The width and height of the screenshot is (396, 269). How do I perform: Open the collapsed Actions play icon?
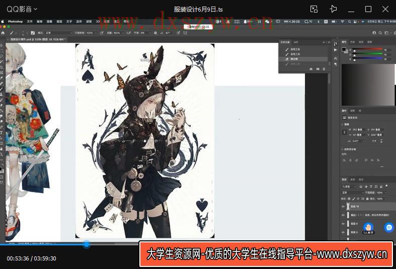pyautogui.click(x=336, y=50)
